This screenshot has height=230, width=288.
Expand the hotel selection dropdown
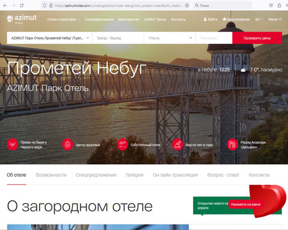50,38
